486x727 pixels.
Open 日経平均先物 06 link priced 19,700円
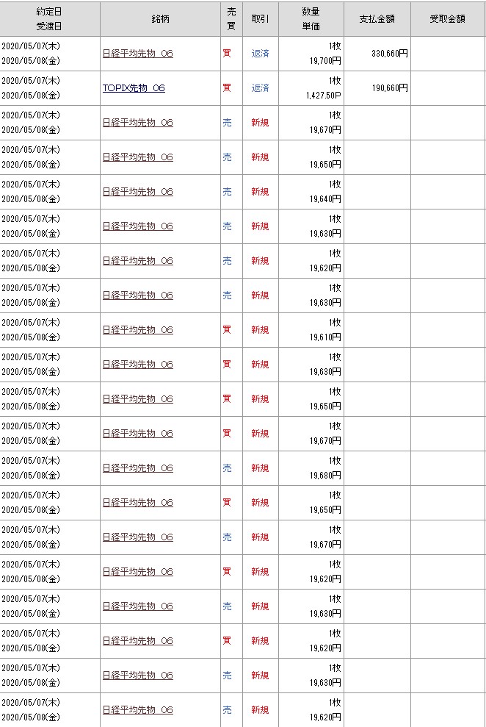point(137,54)
